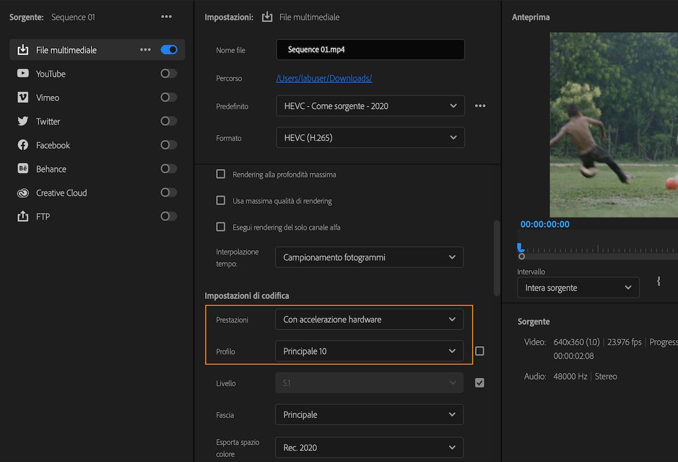Select the File multimediale destination icon

(22, 49)
